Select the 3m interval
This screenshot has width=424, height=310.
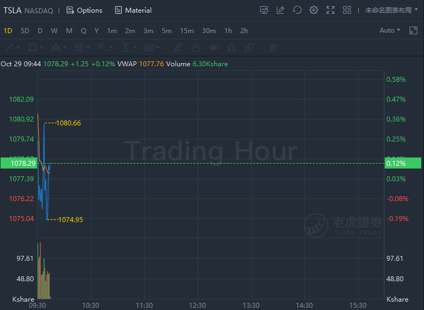click(x=148, y=31)
